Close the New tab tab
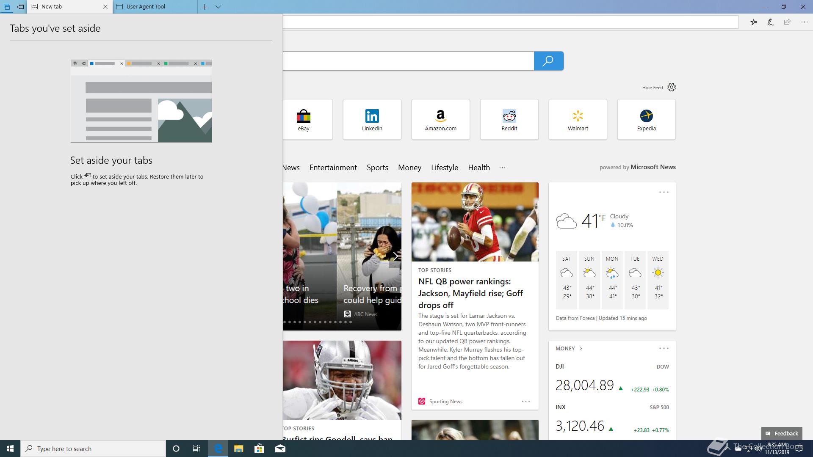This screenshot has height=457, width=813. (105, 7)
